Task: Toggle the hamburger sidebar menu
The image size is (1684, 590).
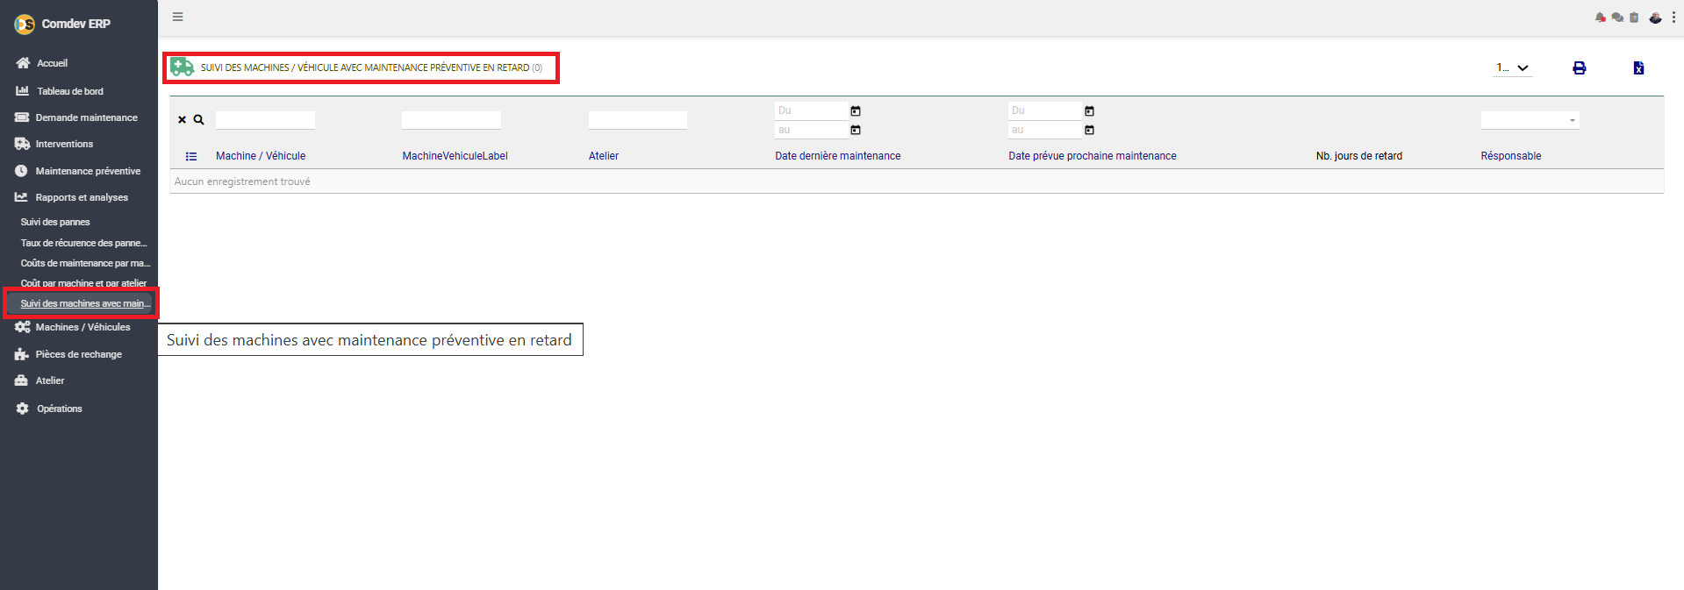Action: 177,17
